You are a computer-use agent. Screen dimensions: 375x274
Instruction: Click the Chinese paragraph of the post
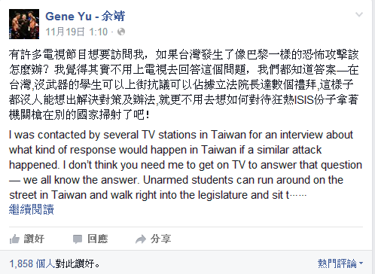184,84
